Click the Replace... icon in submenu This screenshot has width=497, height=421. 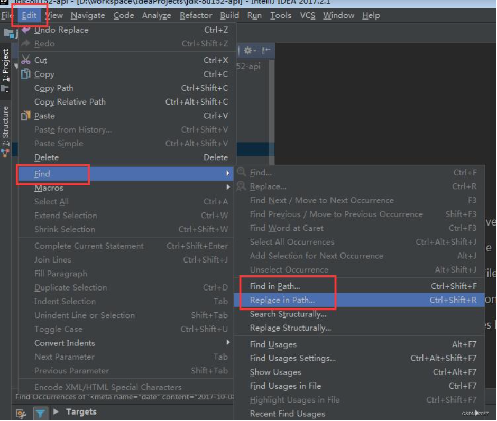click(x=242, y=186)
